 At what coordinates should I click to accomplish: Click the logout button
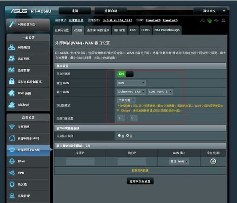(75, 11)
